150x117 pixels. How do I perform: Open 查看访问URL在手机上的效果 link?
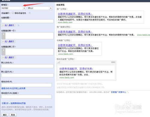click(x=13, y=88)
